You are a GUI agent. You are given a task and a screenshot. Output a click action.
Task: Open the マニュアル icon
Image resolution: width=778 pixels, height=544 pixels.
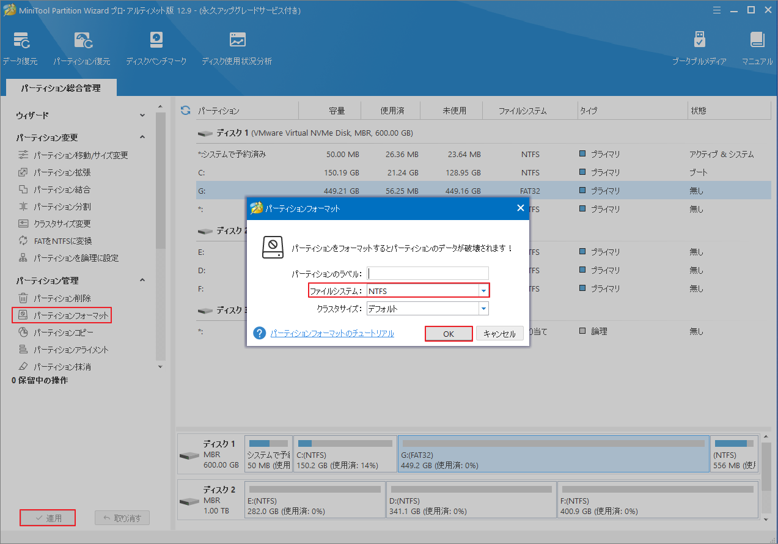coord(757,48)
